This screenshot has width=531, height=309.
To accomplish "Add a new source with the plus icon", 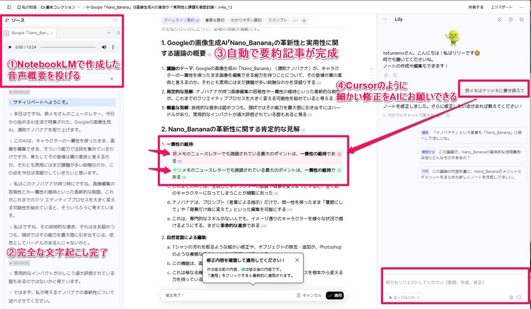I will point(109,33).
